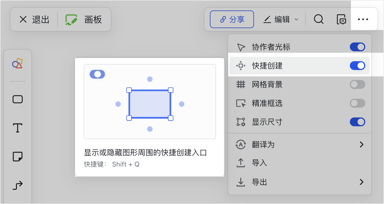The image size is (384, 204).
Task: Disable the 协作者光标 toggle
Action: [357, 47]
